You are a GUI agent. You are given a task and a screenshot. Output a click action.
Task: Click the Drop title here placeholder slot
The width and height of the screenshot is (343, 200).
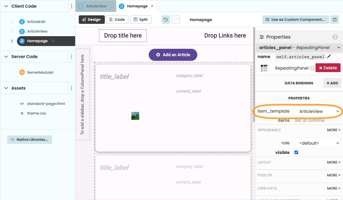click(x=123, y=36)
